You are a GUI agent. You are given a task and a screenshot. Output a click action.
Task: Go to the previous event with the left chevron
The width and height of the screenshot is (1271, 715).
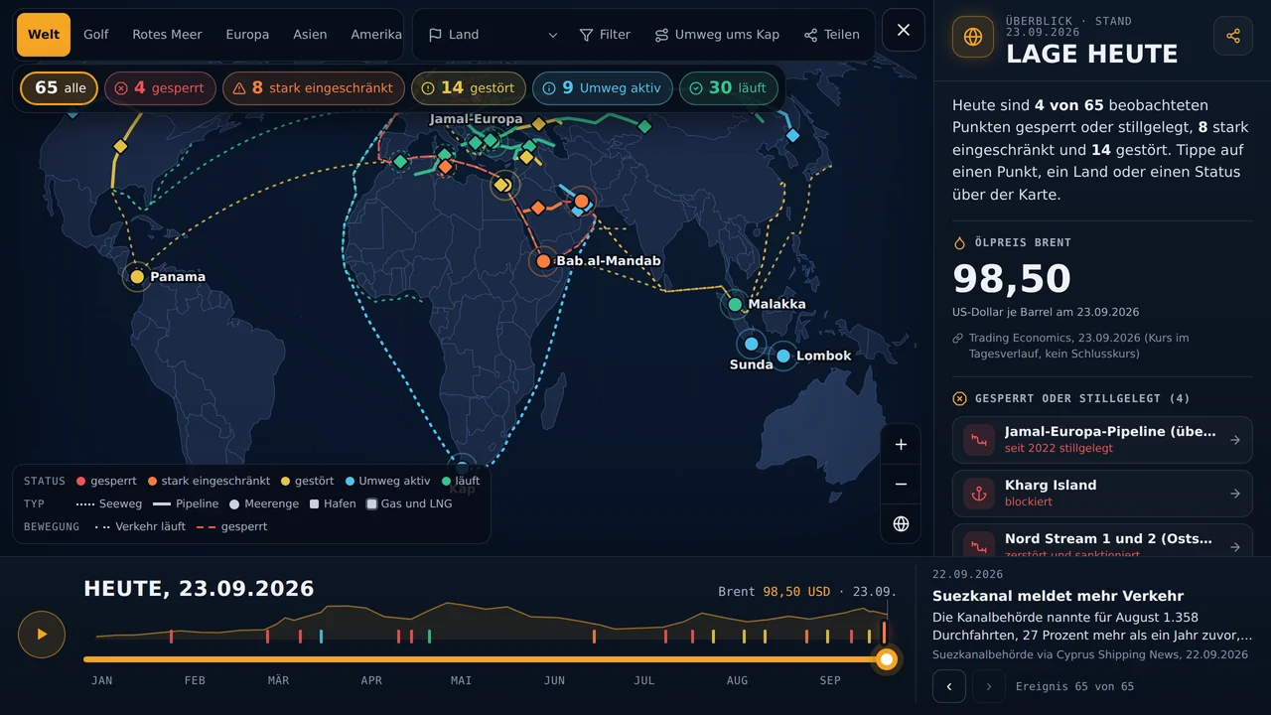949,686
